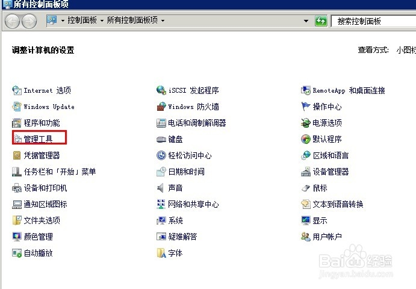The image size is (416, 289).
Task: Click the 颜色管理 monitor icon
Action: [x=17, y=237]
